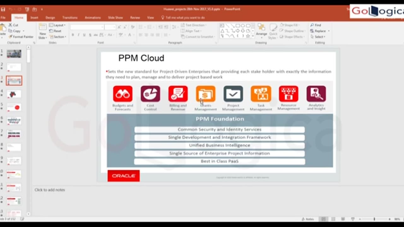Start Slide Show from status bar icon
The height and width of the screenshot is (227, 404).
click(353, 219)
